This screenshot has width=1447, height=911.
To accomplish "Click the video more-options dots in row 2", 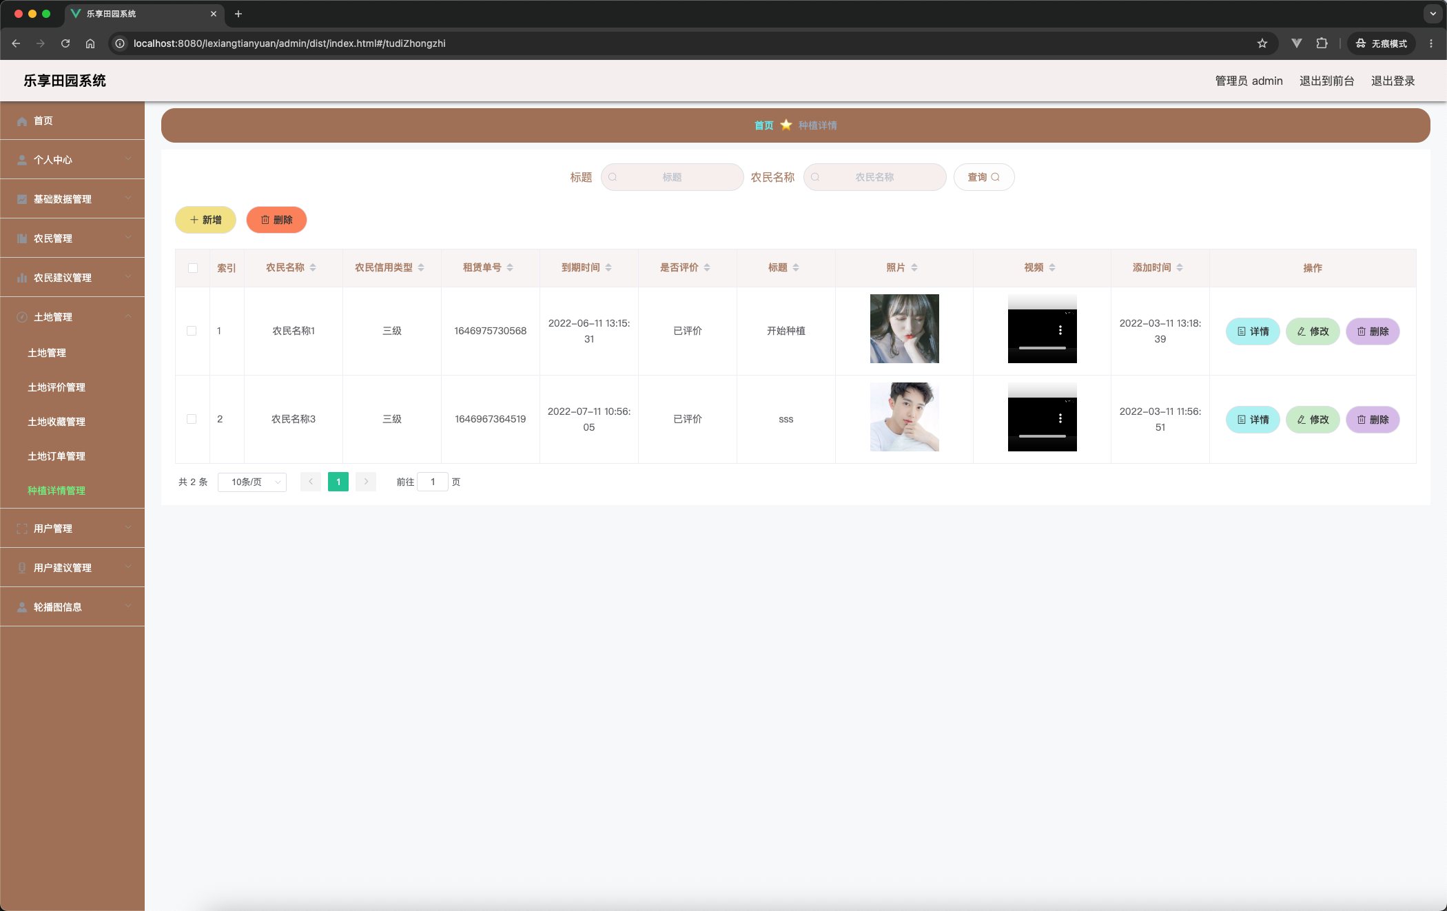I will 1060,418.
